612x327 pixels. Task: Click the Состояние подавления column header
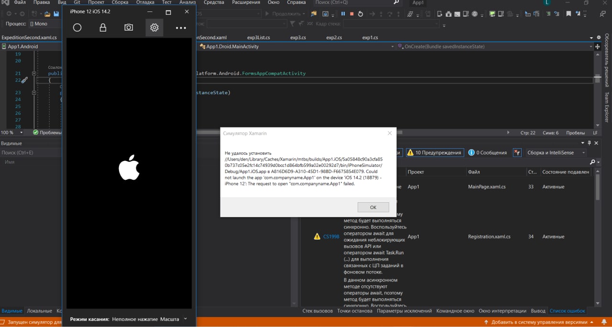pyautogui.click(x=566, y=172)
